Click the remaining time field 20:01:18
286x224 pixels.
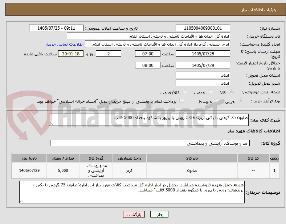tap(71, 54)
